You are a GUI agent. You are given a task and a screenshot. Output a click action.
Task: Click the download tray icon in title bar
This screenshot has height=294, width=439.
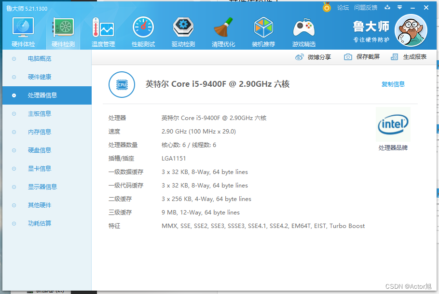click(x=387, y=7)
